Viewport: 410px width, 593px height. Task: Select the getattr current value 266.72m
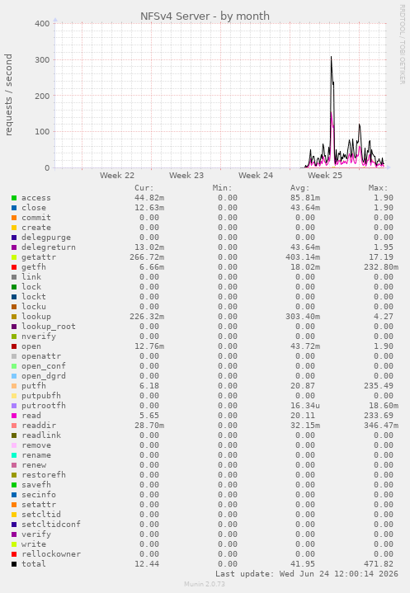click(x=147, y=257)
